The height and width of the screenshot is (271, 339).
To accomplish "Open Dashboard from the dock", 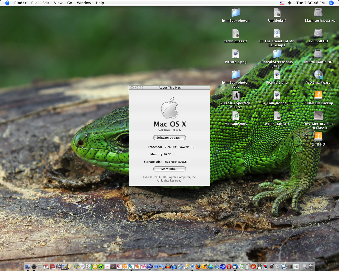I will pyautogui.click(x=34, y=267).
